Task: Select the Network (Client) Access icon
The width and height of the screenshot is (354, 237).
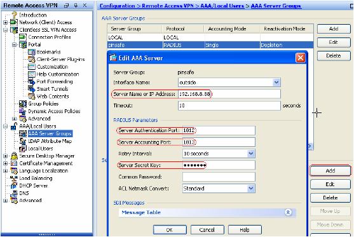Action: (x=14, y=22)
